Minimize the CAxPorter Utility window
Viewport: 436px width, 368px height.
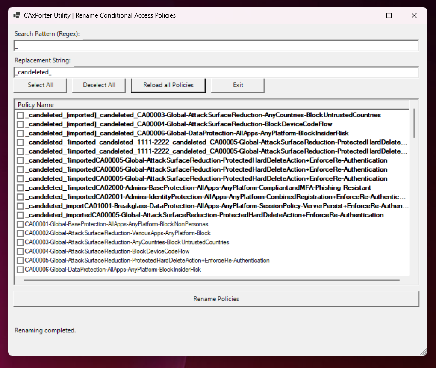[364, 15]
